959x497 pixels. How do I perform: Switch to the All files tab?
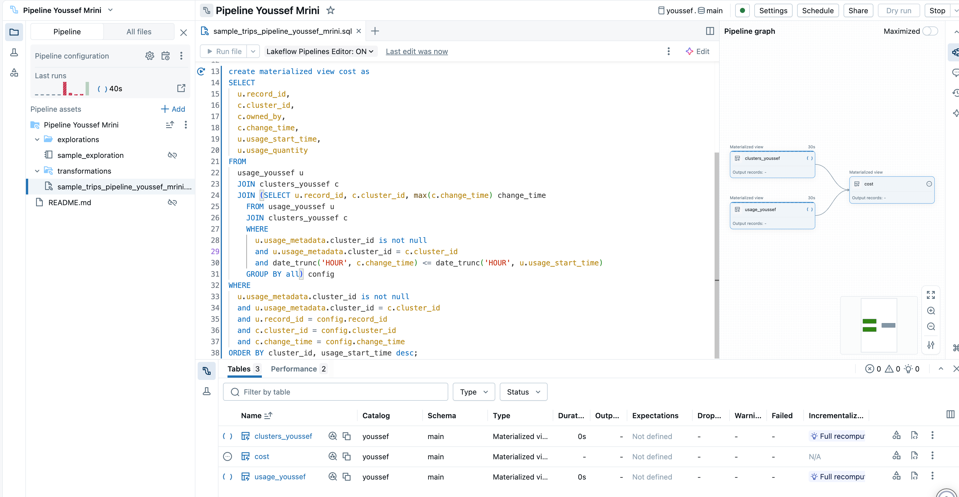click(x=139, y=32)
